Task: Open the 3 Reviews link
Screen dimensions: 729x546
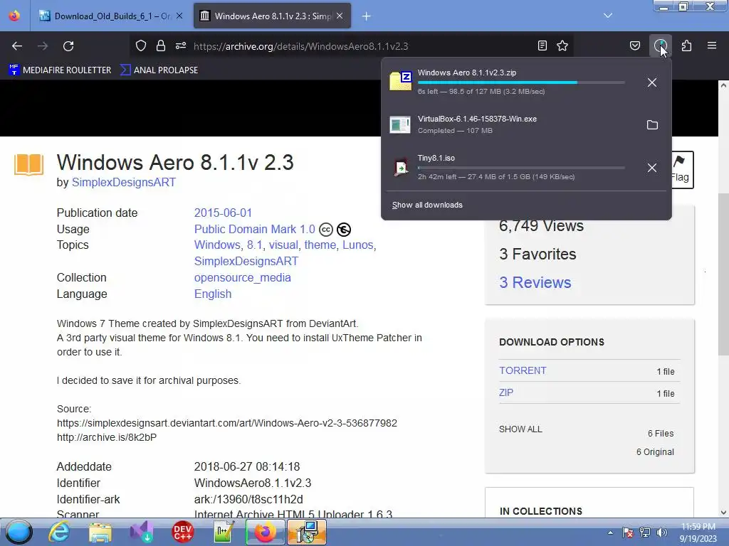Action: click(x=535, y=283)
